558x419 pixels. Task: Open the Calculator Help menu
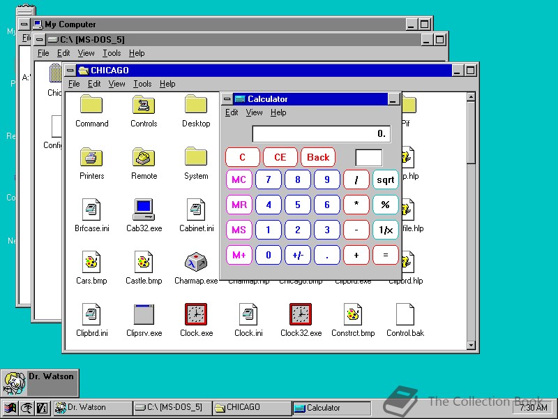(x=278, y=112)
